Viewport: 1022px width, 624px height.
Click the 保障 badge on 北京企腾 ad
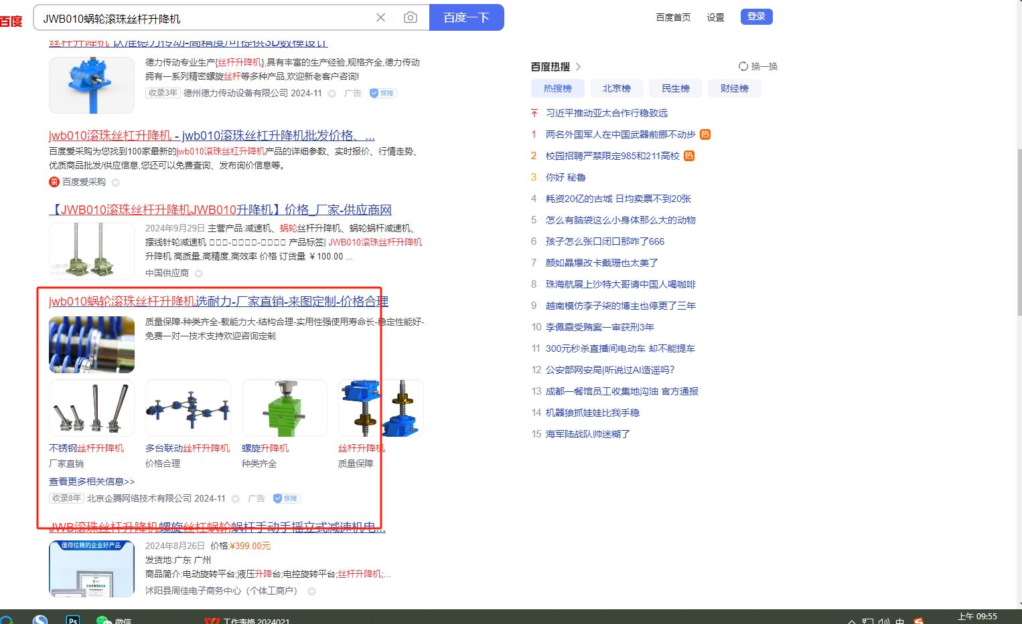click(x=287, y=498)
